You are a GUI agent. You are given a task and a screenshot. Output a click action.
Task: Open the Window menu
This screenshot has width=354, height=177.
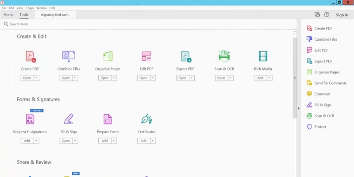pos(42,8)
